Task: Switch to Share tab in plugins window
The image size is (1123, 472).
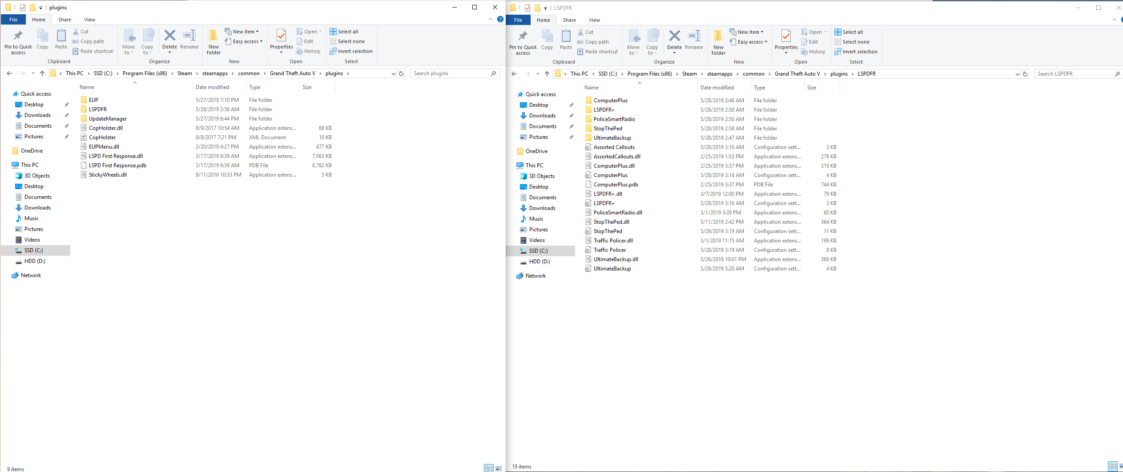Action: [64, 20]
